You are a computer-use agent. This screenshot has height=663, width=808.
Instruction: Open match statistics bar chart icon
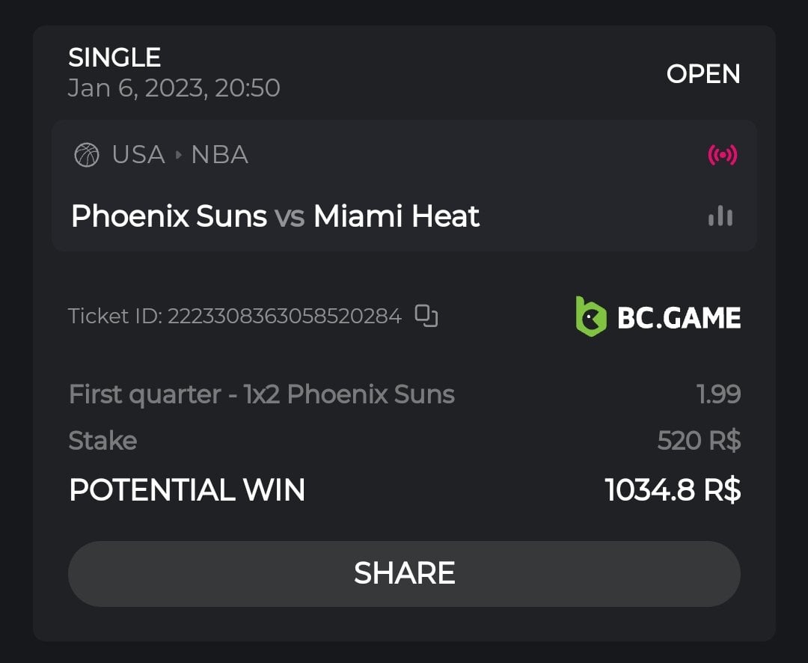click(x=720, y=217)
